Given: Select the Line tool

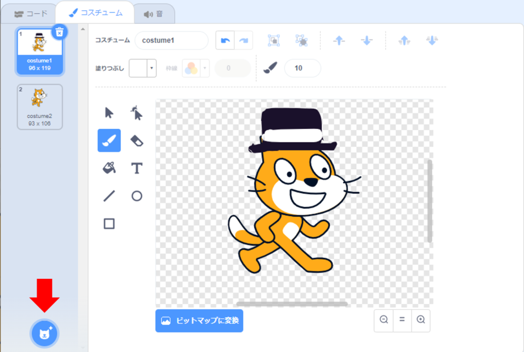Looking at the screenshot, I should coord(109,196).
